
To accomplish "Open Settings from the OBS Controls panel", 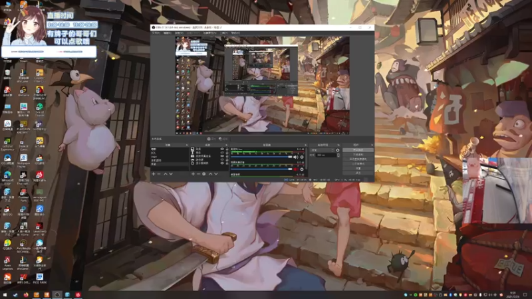I will pyautogui.click(x=358, y=168).
